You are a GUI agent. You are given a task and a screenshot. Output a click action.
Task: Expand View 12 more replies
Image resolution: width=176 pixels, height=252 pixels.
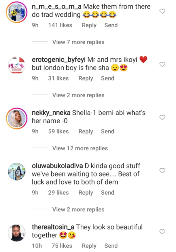coord(80,148)
